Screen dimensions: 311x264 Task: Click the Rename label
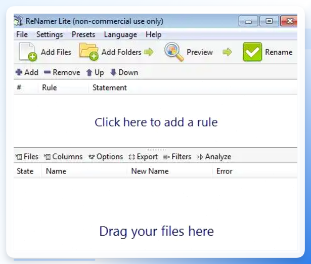(279, 52)
